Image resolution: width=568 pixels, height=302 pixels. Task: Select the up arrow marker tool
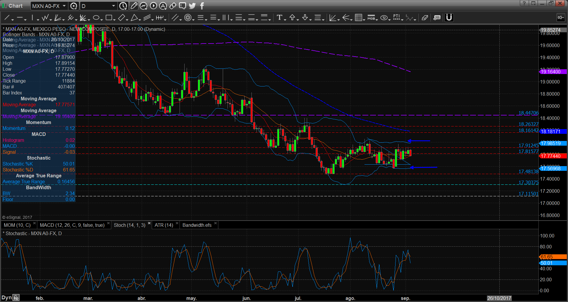click(292, 18)
